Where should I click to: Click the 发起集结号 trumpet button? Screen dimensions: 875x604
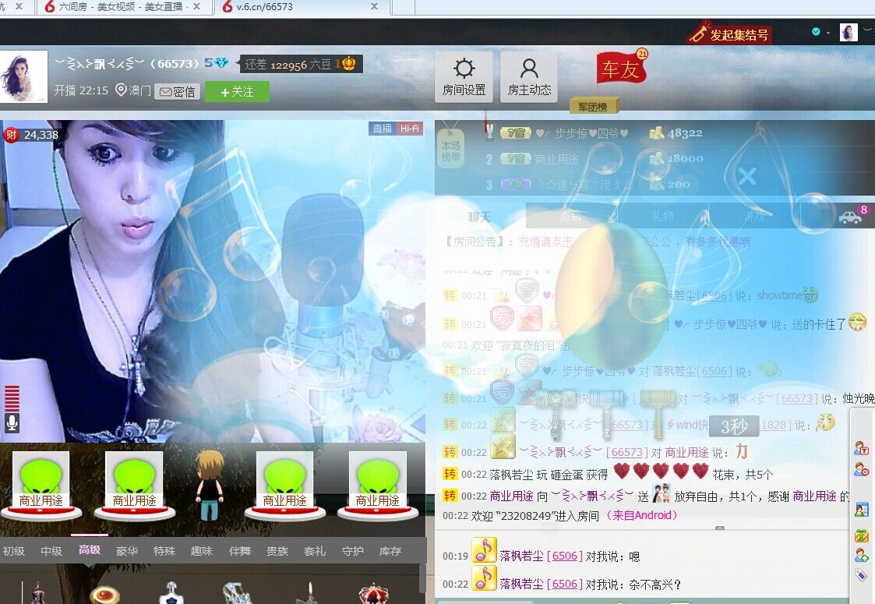[729, 34]
